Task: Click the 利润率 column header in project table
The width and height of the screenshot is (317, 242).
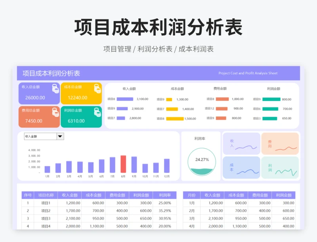Action: click(165, 195)
